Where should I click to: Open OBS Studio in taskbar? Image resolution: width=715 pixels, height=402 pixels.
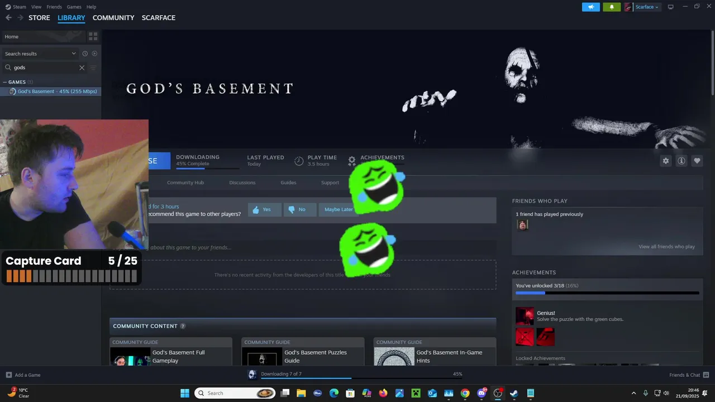click(x=498, y=393)
